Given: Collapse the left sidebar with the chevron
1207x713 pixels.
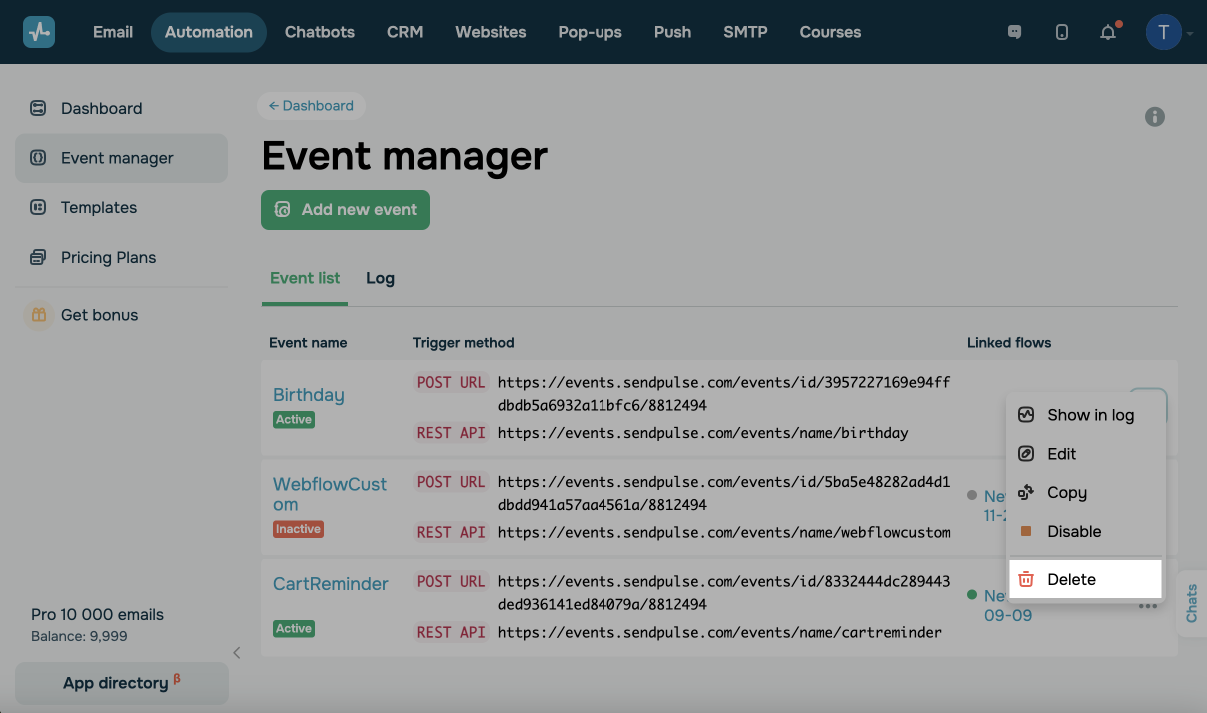Looking at the screenshot, I should pyautogui.click(x=237, y=653).
